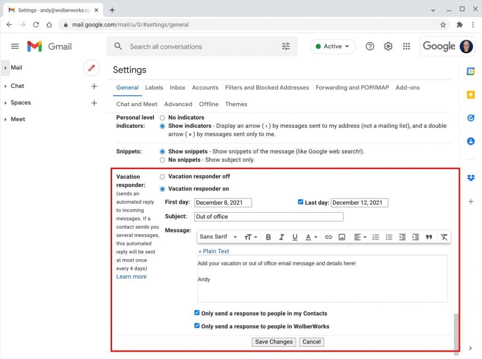Open the Sans Serif font dropdown
This screenshot has width=482, height=359.
(x=218, y=237)
